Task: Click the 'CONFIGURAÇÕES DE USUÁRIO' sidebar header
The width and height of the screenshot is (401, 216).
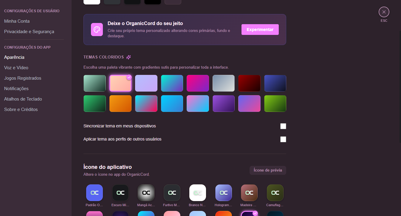Action: pos(32,11)
